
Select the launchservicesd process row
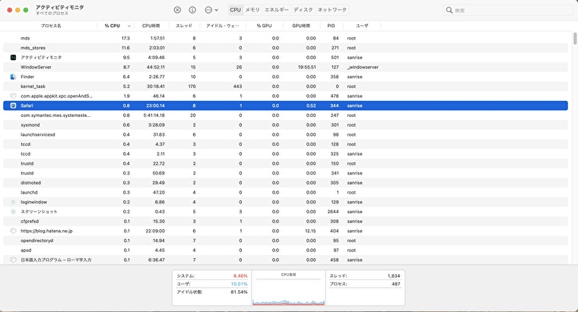pyautogui.click(x=285, y=134)
